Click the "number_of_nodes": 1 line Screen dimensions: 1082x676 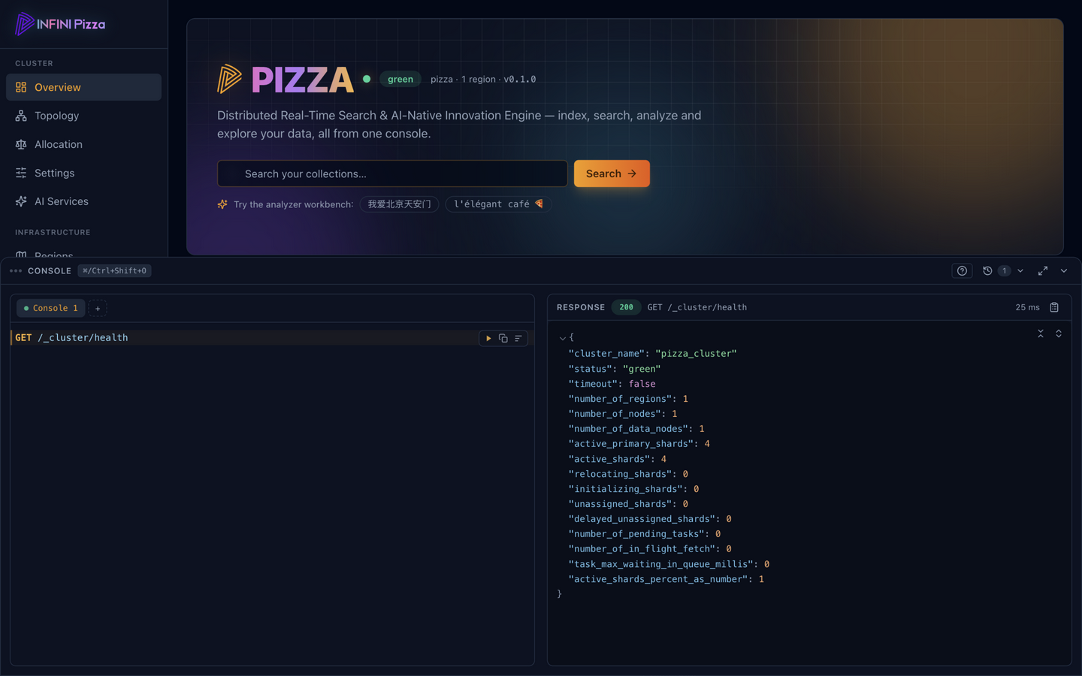623,414
